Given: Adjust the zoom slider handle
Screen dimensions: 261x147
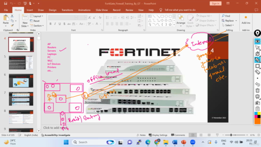Looking at the screenshot, I should click(x=231, y=135).
